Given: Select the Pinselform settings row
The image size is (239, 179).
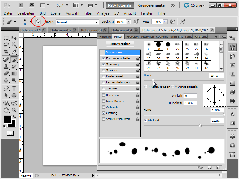Looking at the screenshot, I should (120, 53).
